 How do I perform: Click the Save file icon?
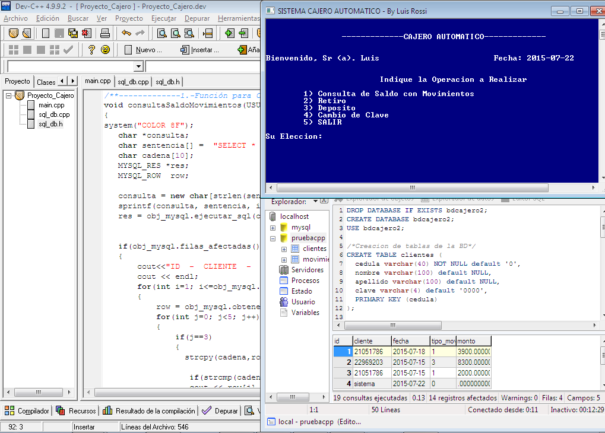click(59, 33)
